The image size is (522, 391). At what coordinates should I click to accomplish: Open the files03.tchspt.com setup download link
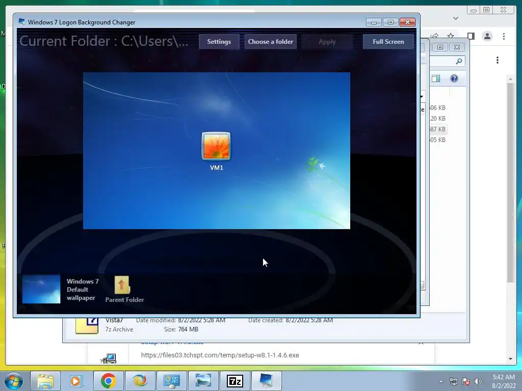click(x=220, y=355)
